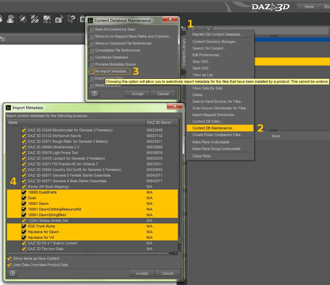Select Make Pane Undockable
Screen dimensions: 330x285
[x=220, y=142]
